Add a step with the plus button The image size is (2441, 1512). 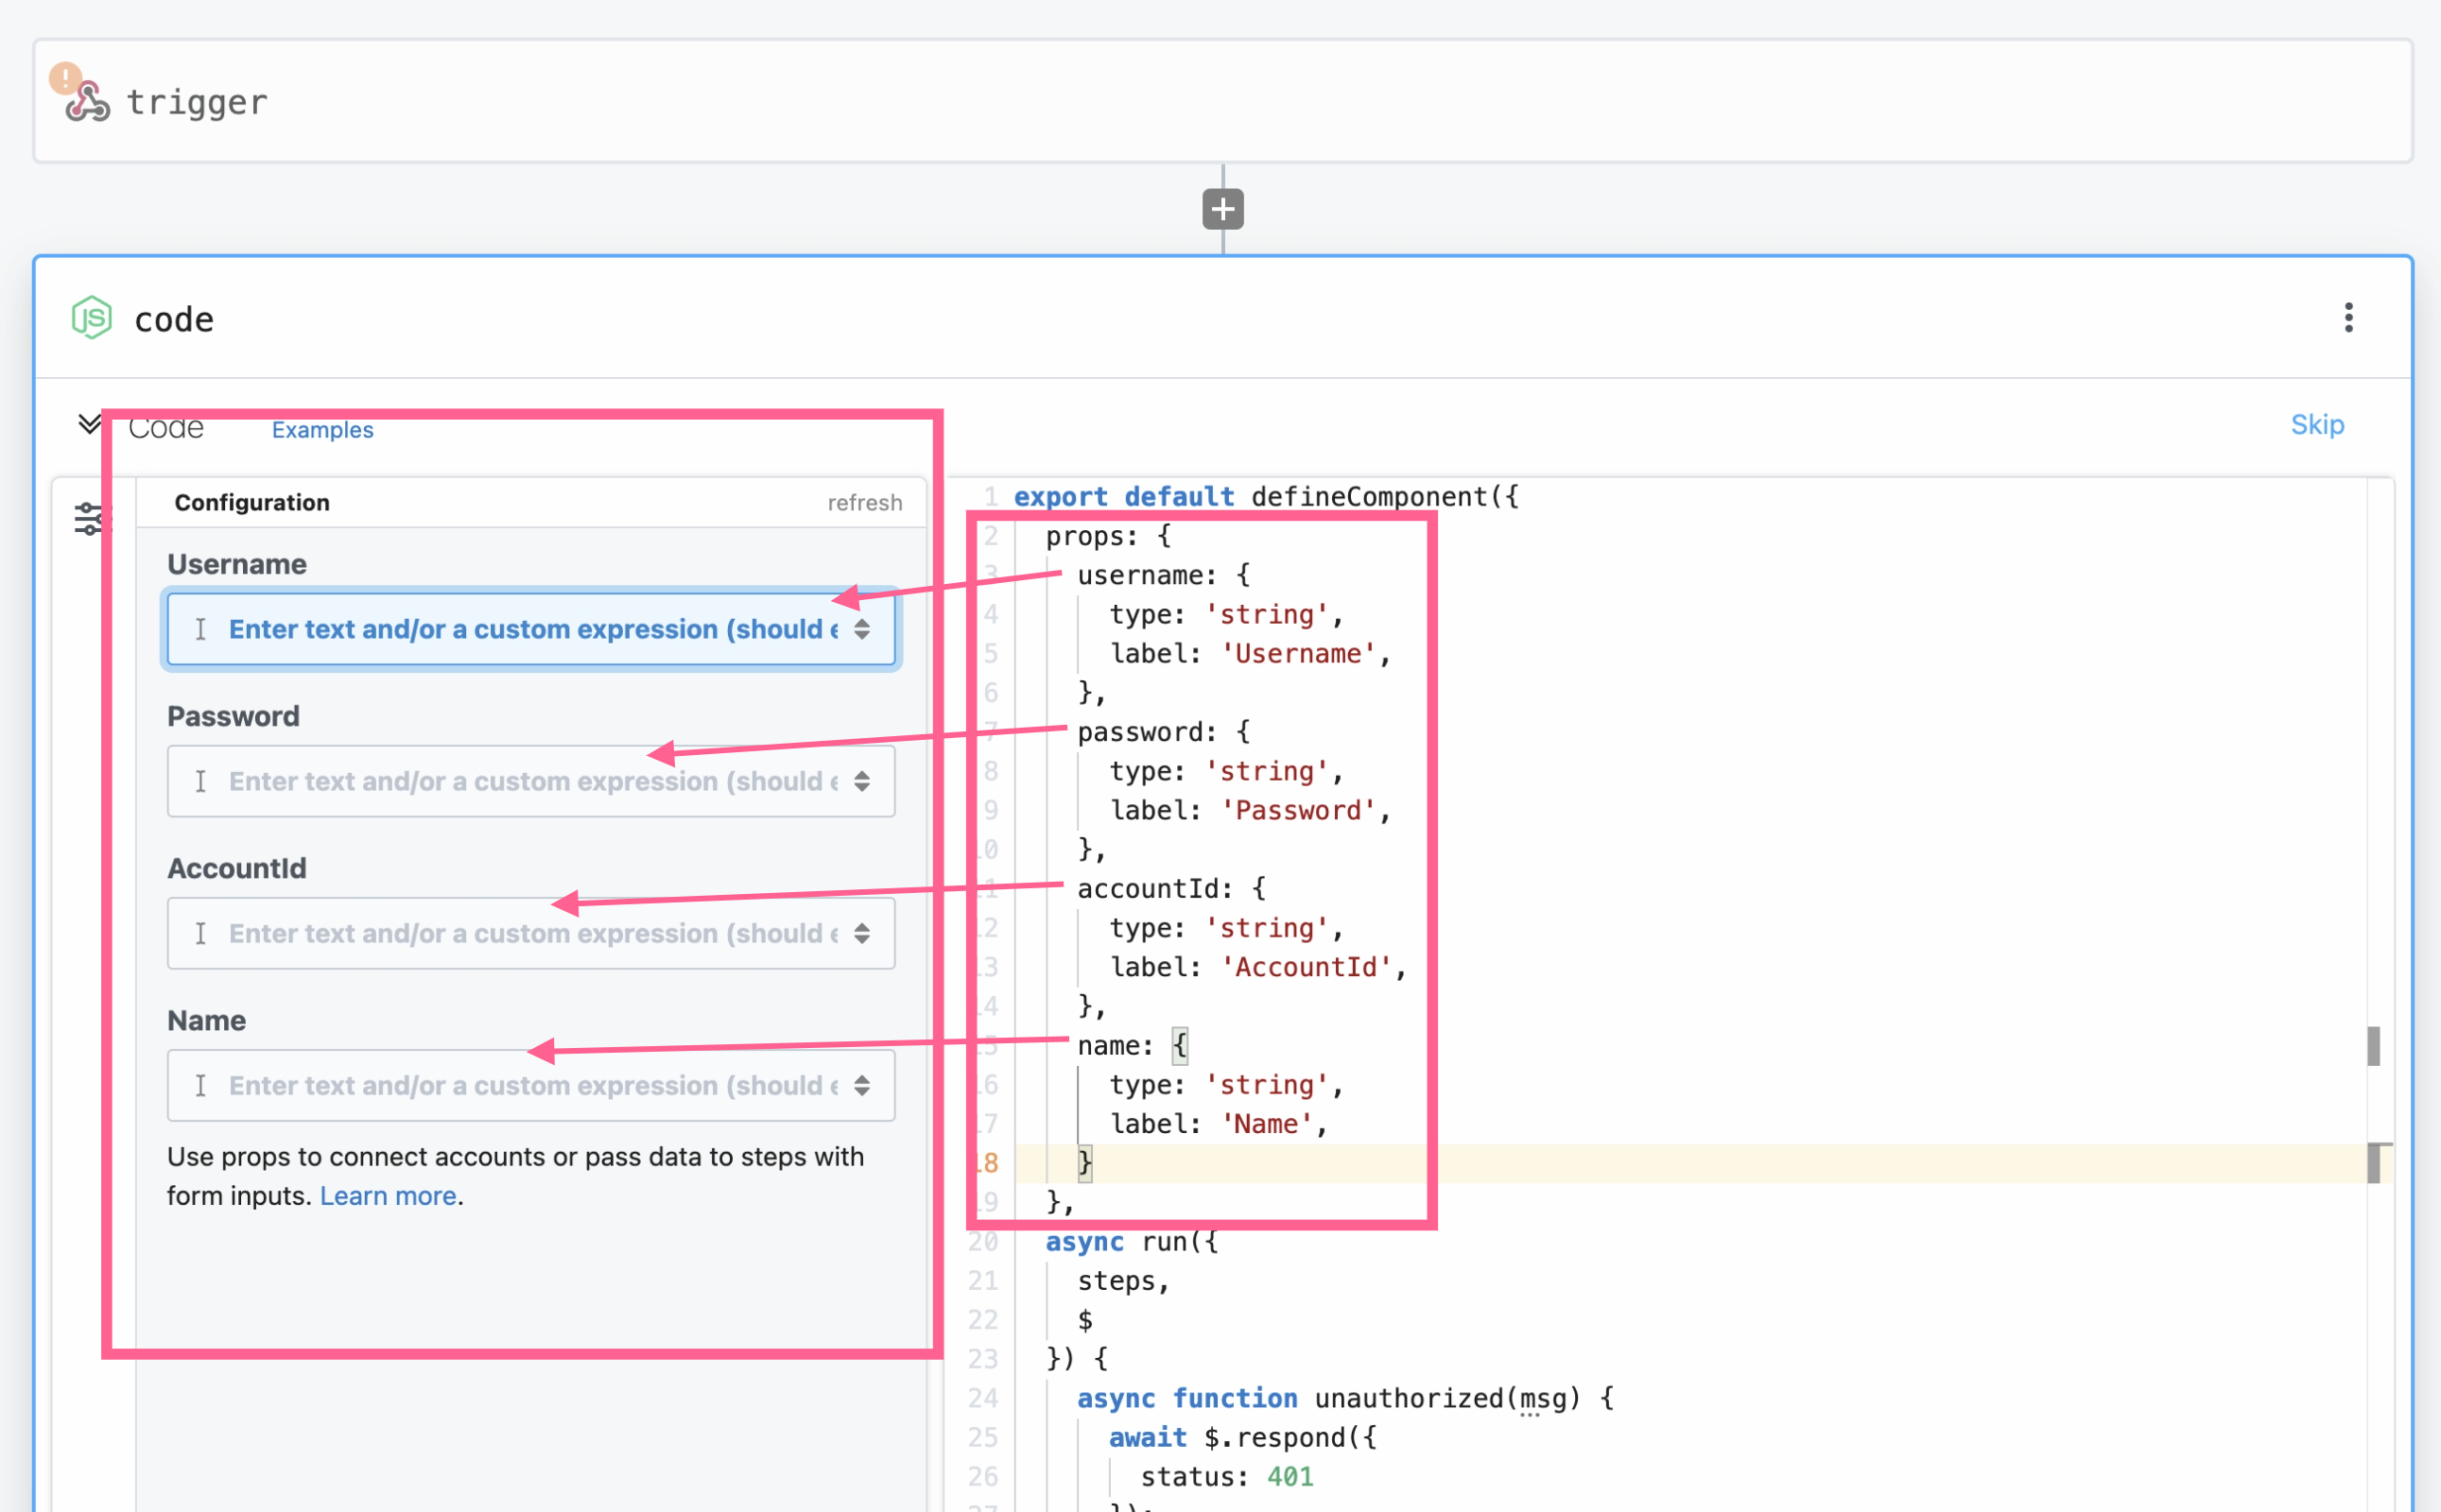[1222, 209]
